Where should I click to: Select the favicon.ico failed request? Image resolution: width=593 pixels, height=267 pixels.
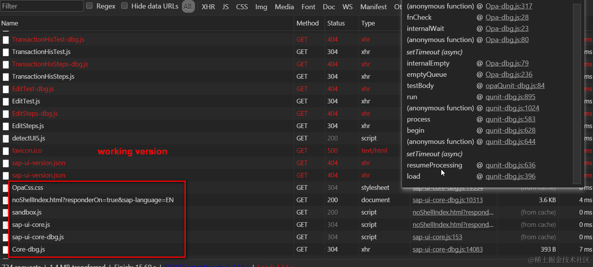(27, 150)
